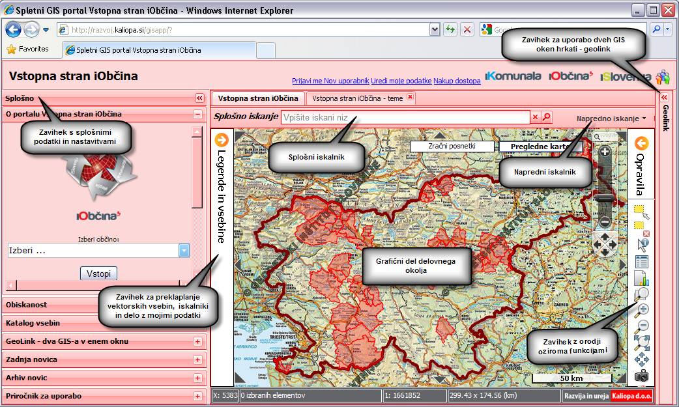Select the zoom in magnifier tool in toolbar

(642, 309)
